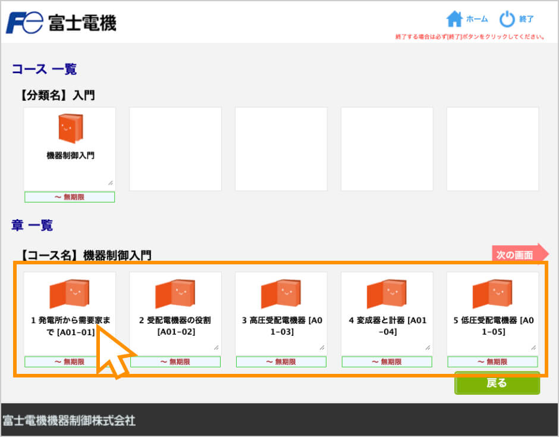Open the 機器制御入門 course book icon
Image resolution: width=559 pixels, height=437 pixels.
(x=71, y=128)
